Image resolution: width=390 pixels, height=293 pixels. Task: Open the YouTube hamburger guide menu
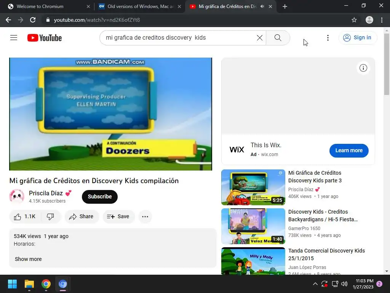point(14,38)
